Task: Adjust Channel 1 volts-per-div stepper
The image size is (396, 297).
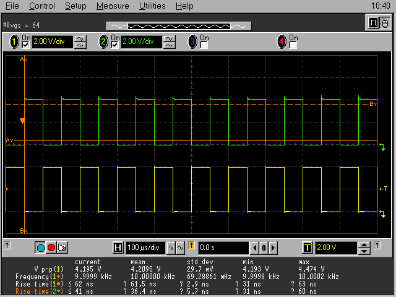Action: pos(80,42)
